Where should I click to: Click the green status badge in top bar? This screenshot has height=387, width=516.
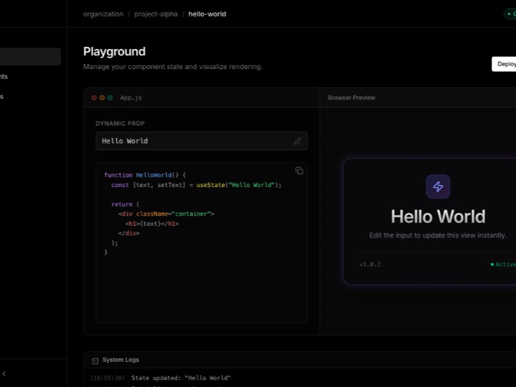(510, 14)
